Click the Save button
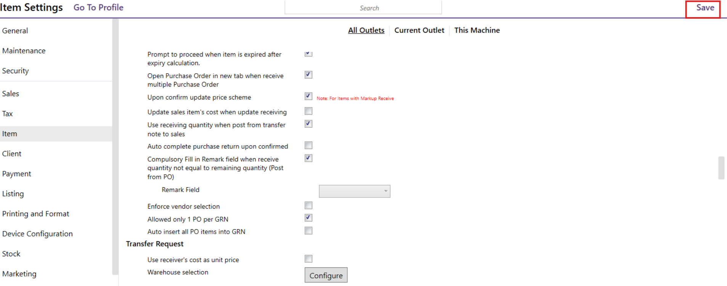The height and width of the screenshot is (286, 727). (705, 8)
